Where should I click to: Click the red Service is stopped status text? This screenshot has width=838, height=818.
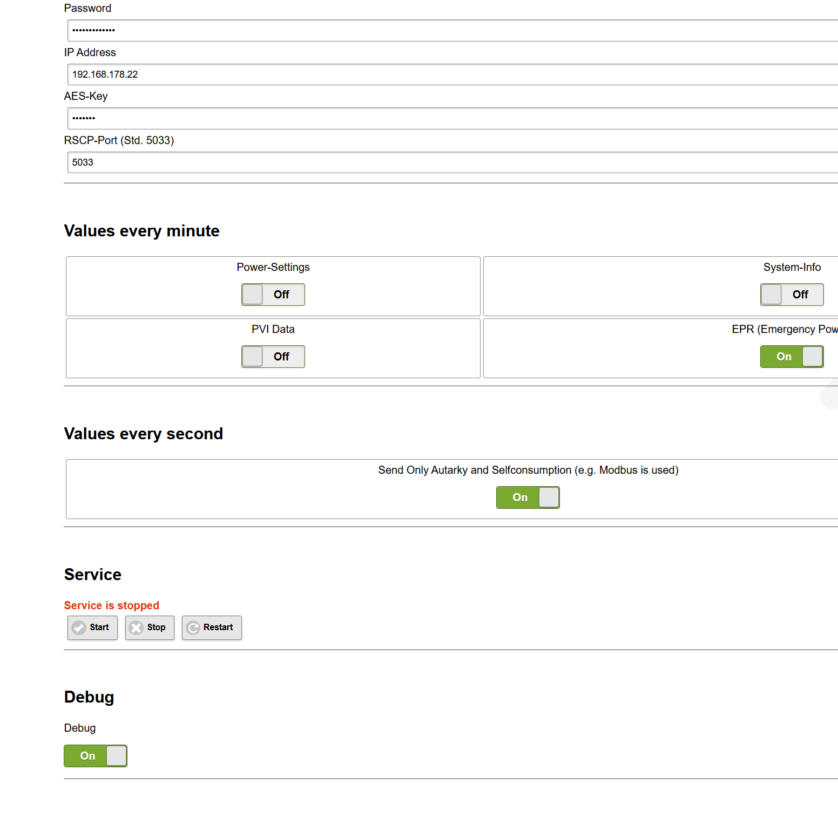112,605
